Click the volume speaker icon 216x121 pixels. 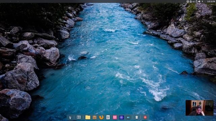pos(199,1)
